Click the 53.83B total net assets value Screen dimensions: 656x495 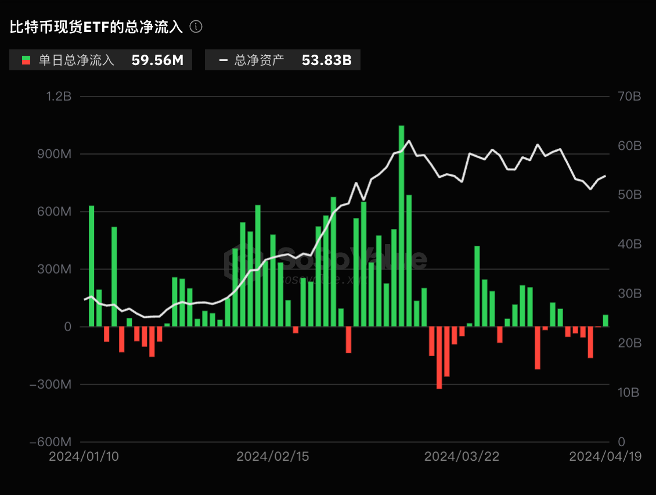(x=326, y=60)
